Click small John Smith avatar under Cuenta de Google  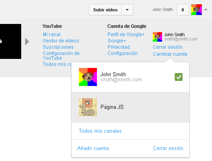(x=157, y=37)
